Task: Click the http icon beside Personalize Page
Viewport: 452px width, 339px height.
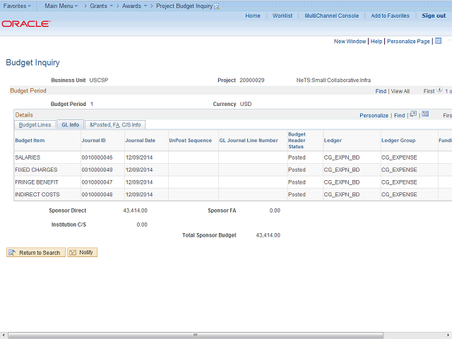Action: [438, 41]
